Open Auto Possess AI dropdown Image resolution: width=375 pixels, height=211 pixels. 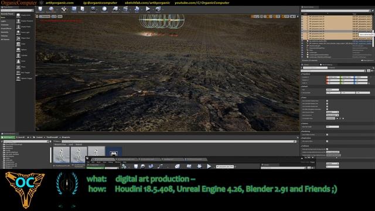click(x=332, y=115)
